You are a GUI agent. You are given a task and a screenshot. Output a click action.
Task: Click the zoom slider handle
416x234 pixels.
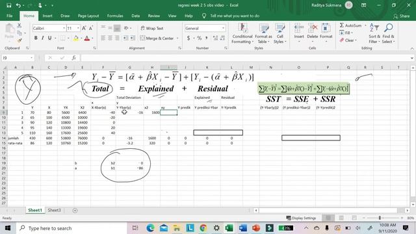pyautogui.click(x=380, y=218)
